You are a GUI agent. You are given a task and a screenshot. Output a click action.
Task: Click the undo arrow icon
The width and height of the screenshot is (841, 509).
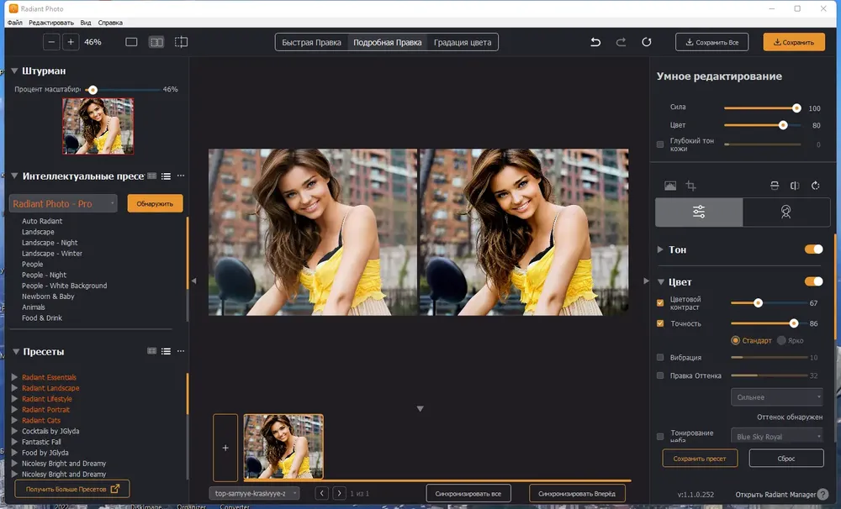tap(595, 42)
